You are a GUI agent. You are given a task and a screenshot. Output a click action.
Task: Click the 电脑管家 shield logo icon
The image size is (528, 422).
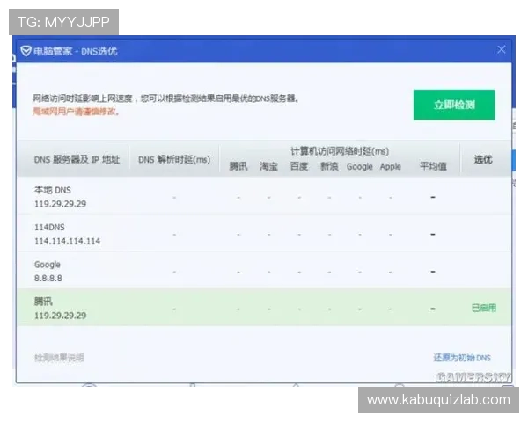[26, 51]
